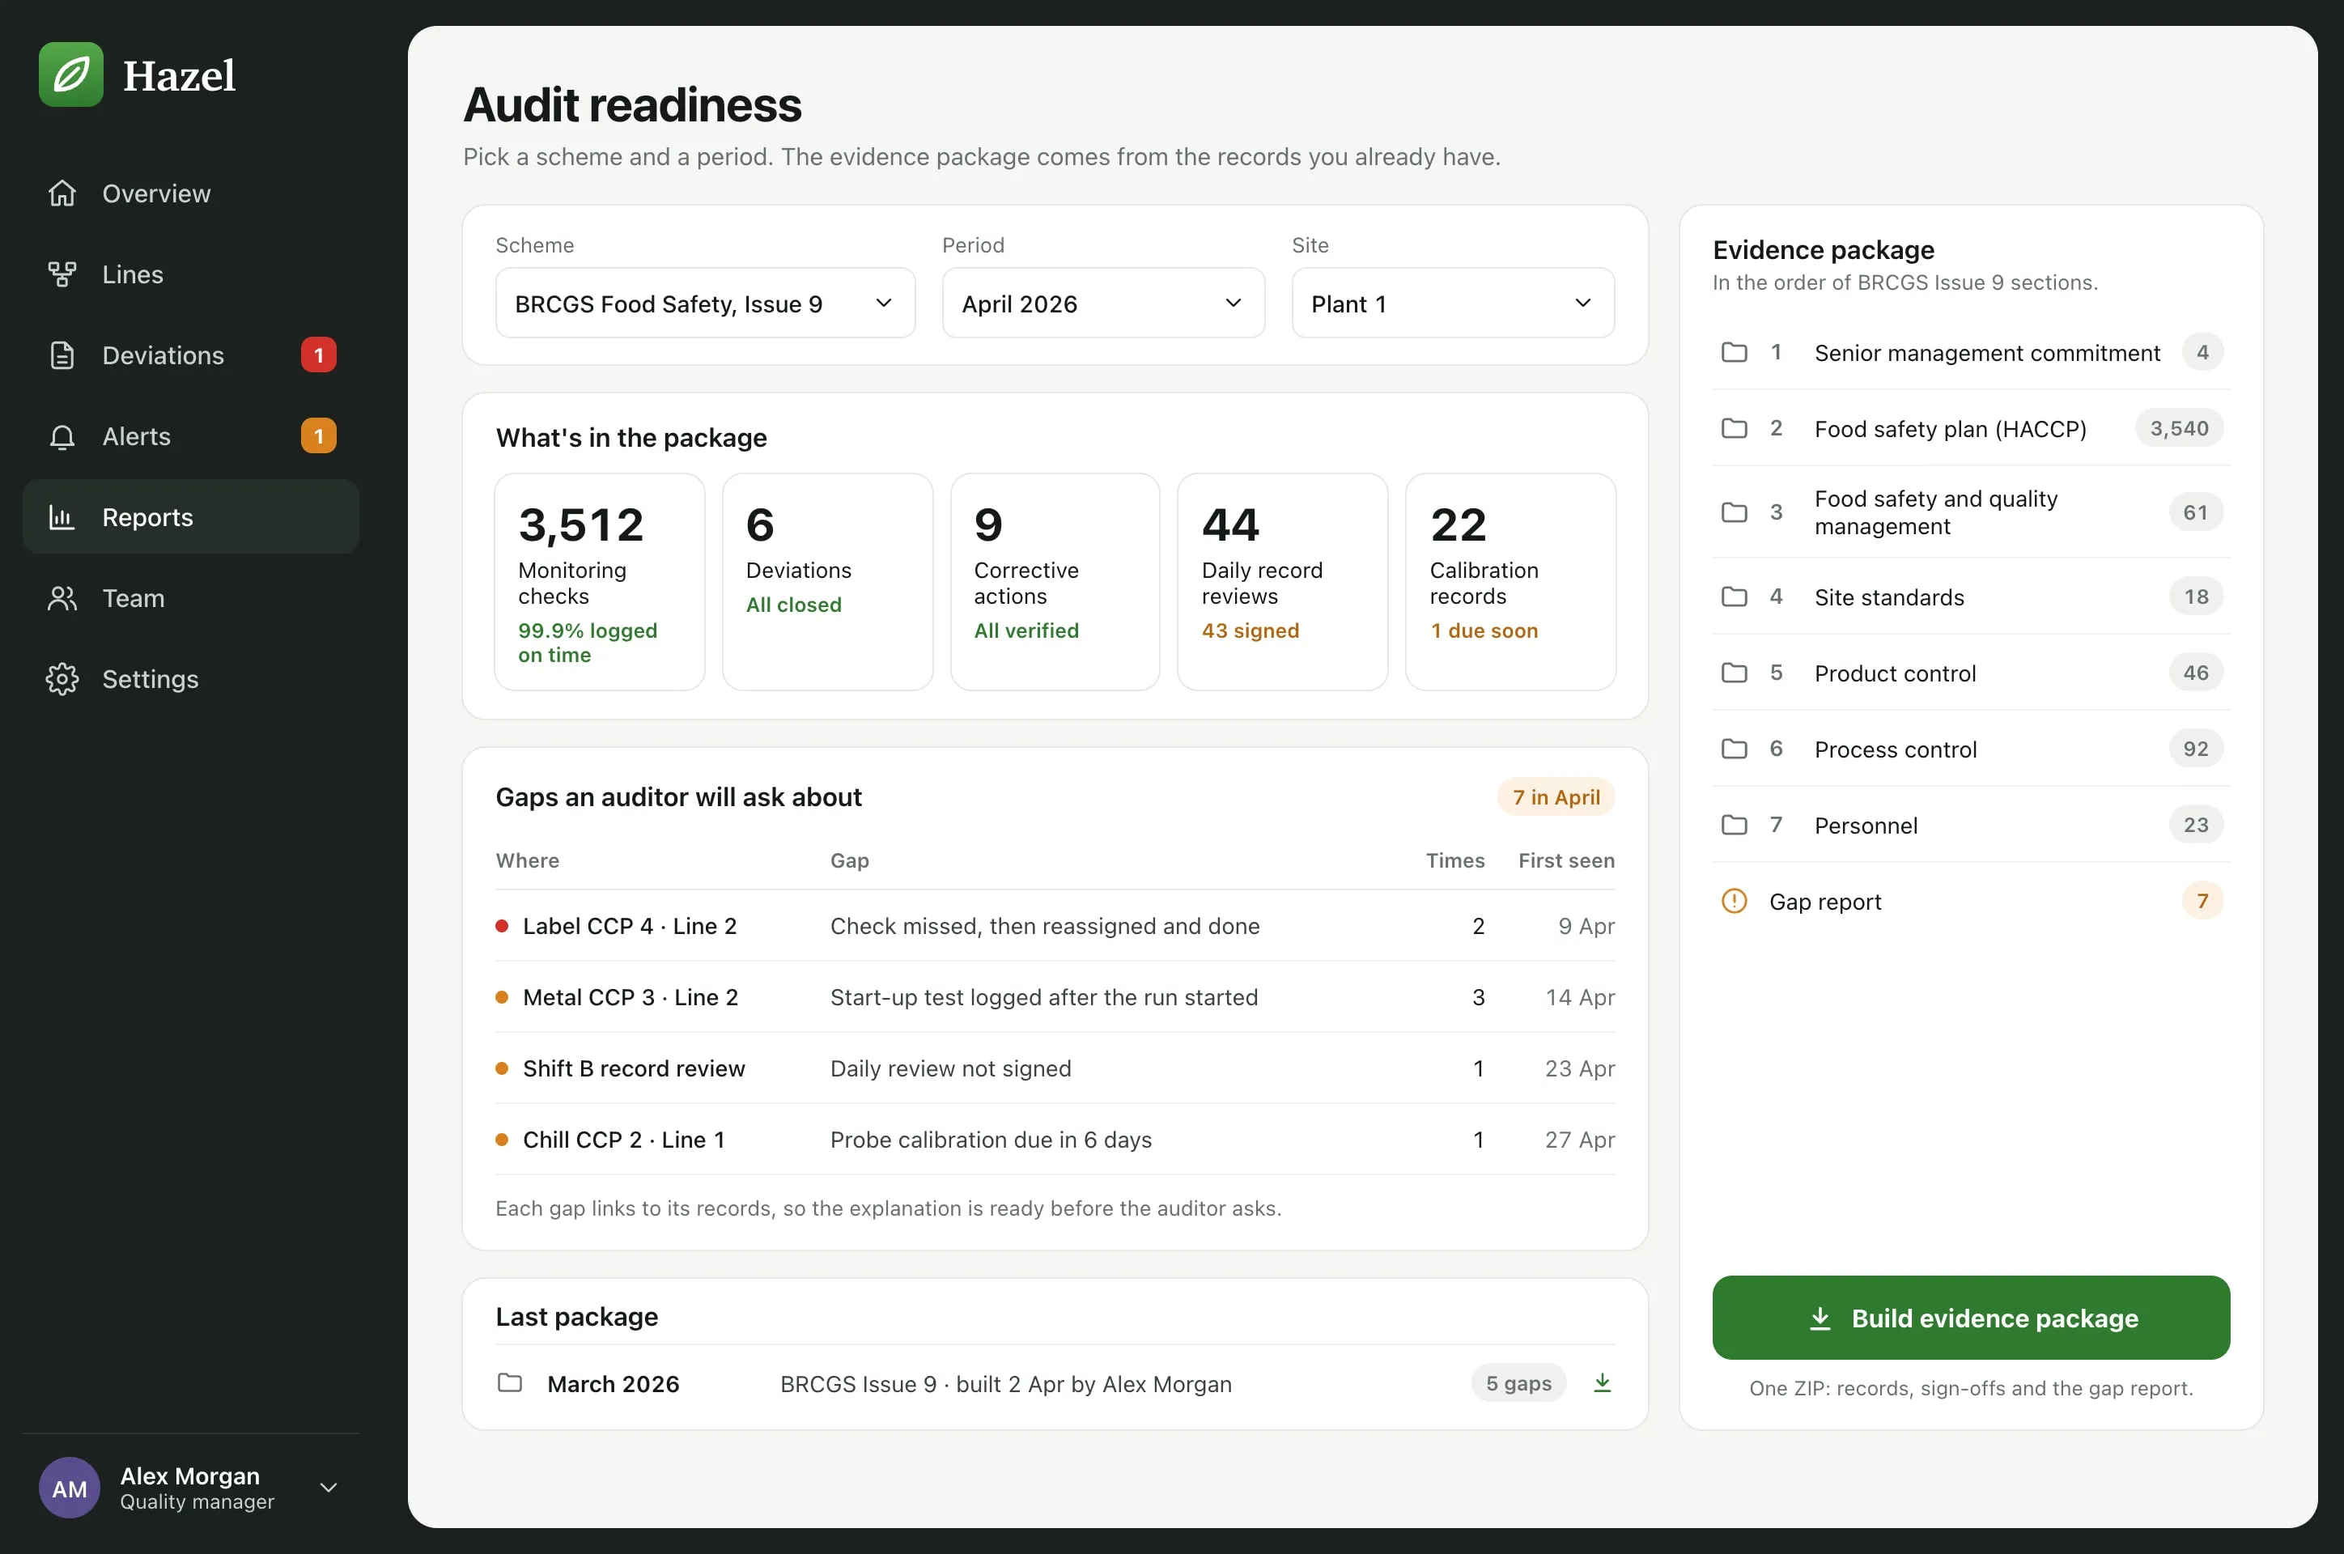Open the Lines section
The height and width of the screenshot is (1554, 2344).
(190, 274)
